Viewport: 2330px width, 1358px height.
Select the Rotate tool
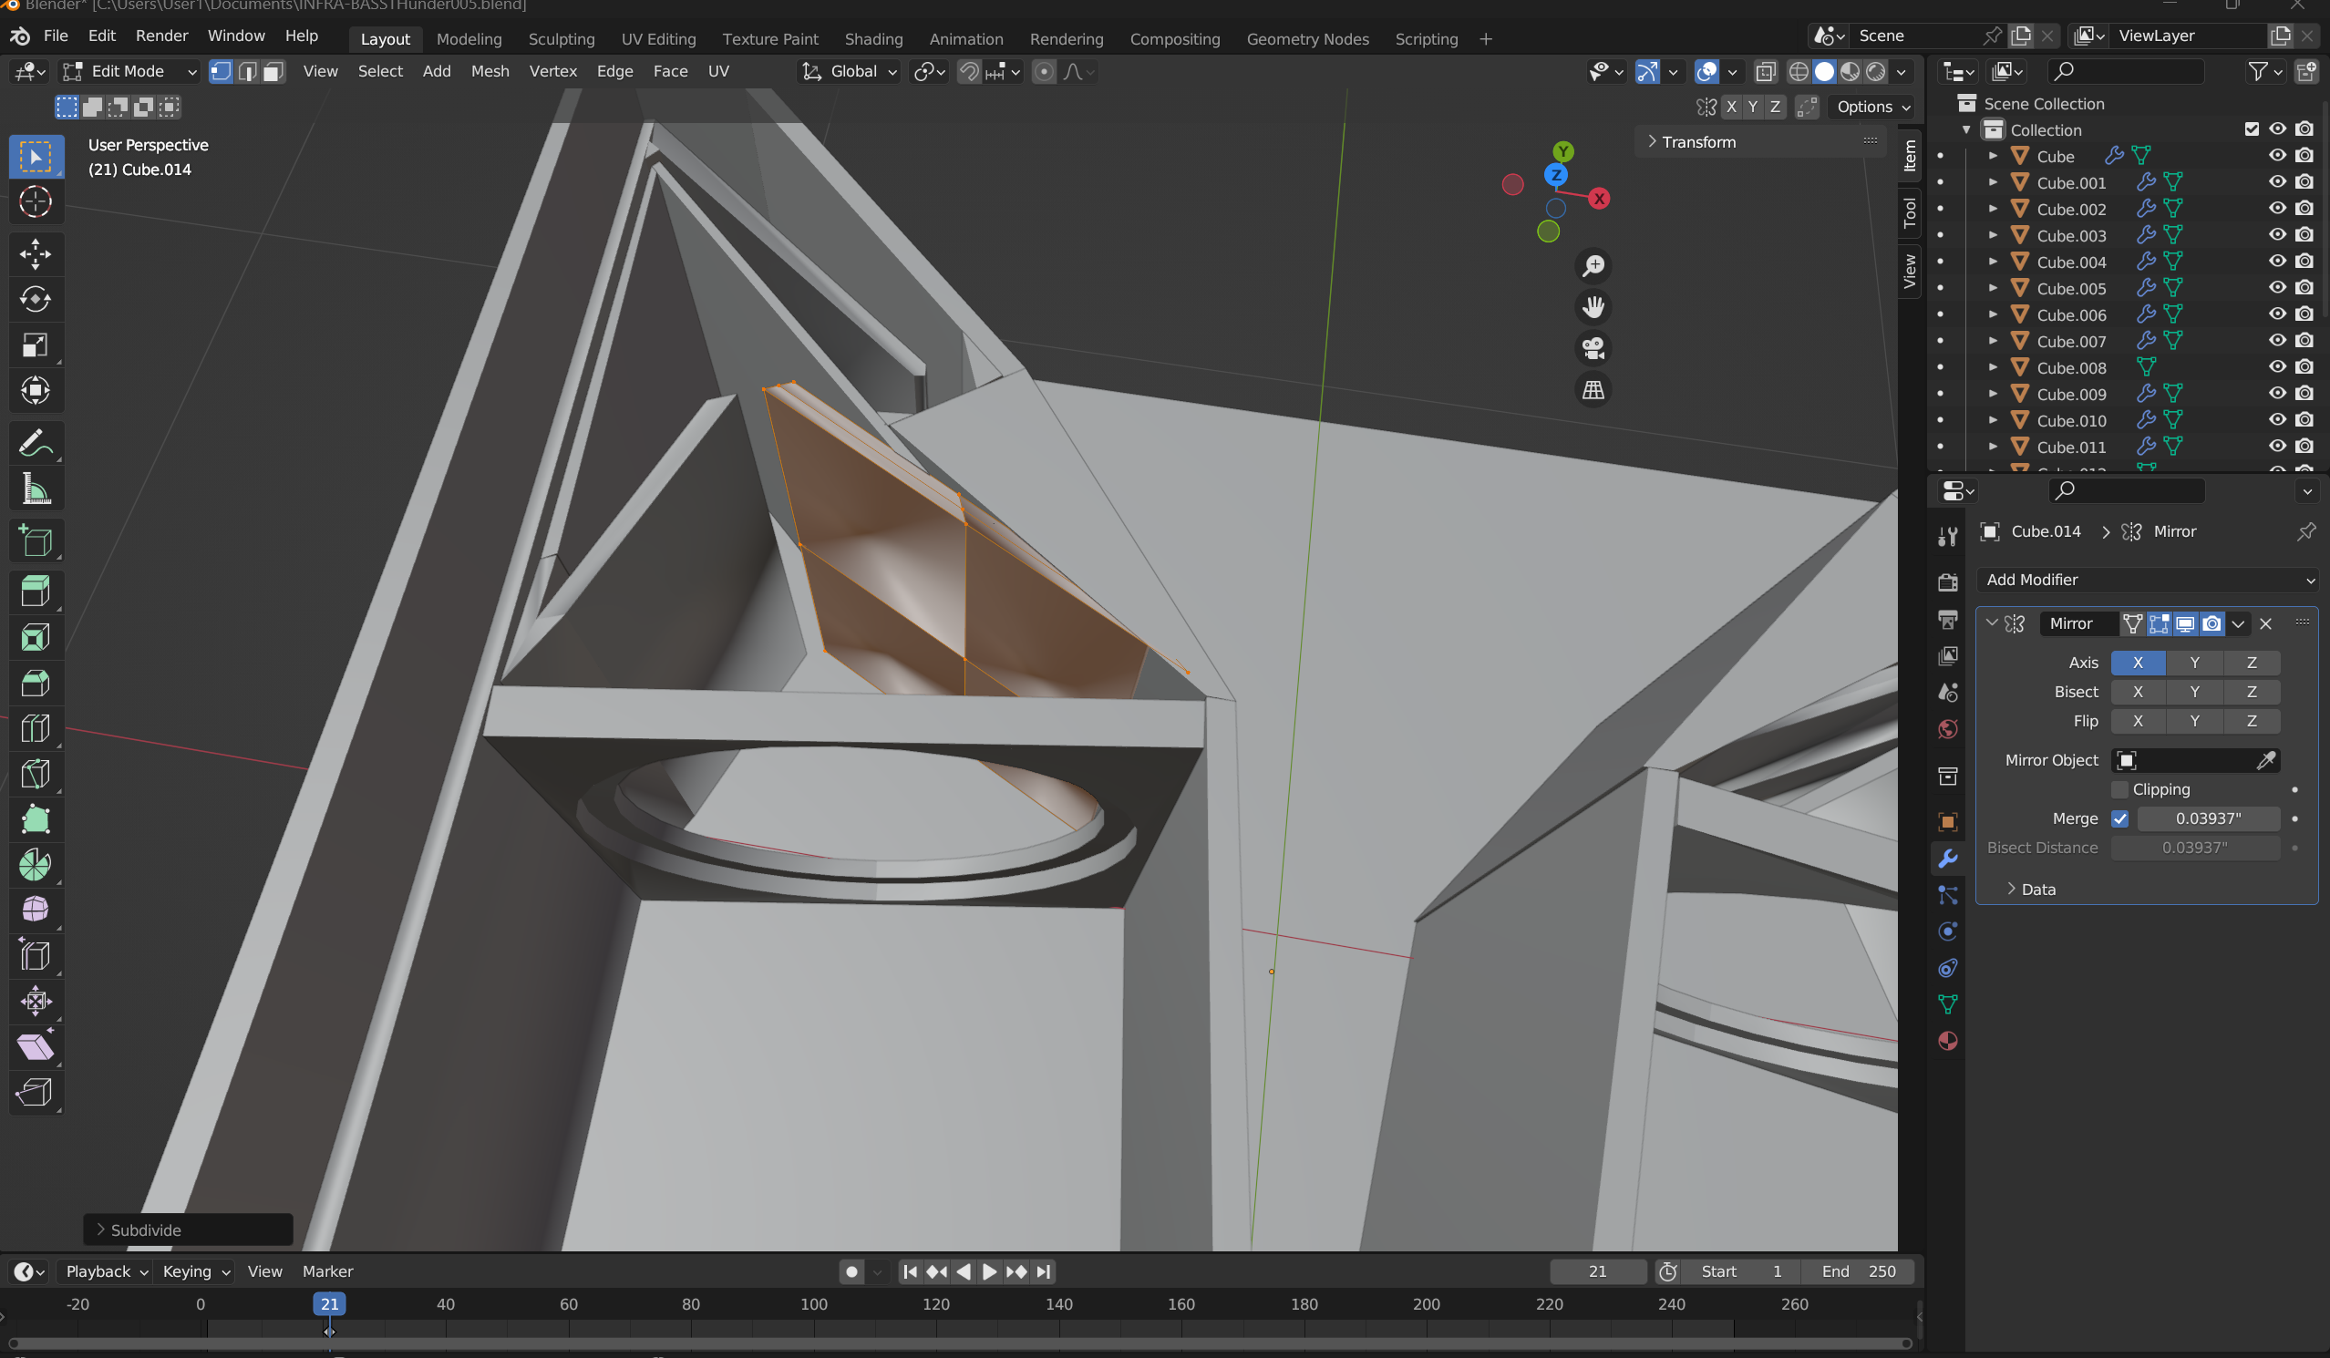pyautogui.click(x=36, y=300)
